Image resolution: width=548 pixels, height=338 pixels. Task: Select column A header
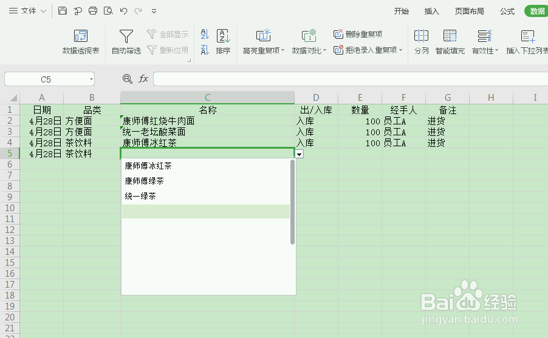coord(41,98)
